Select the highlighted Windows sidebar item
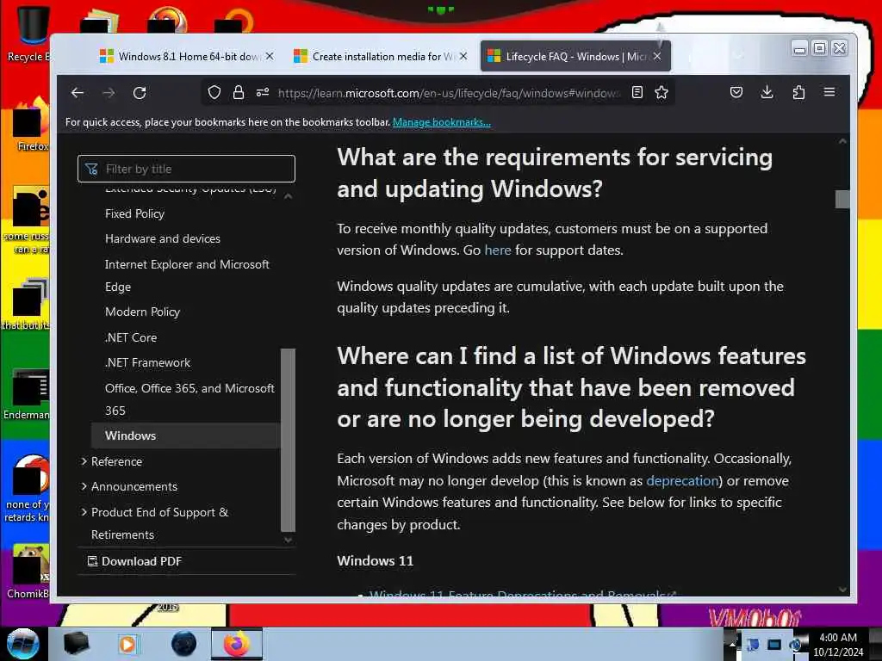This screenshot has width=882, height=661. pyautogui.click(x=185, y=436)
